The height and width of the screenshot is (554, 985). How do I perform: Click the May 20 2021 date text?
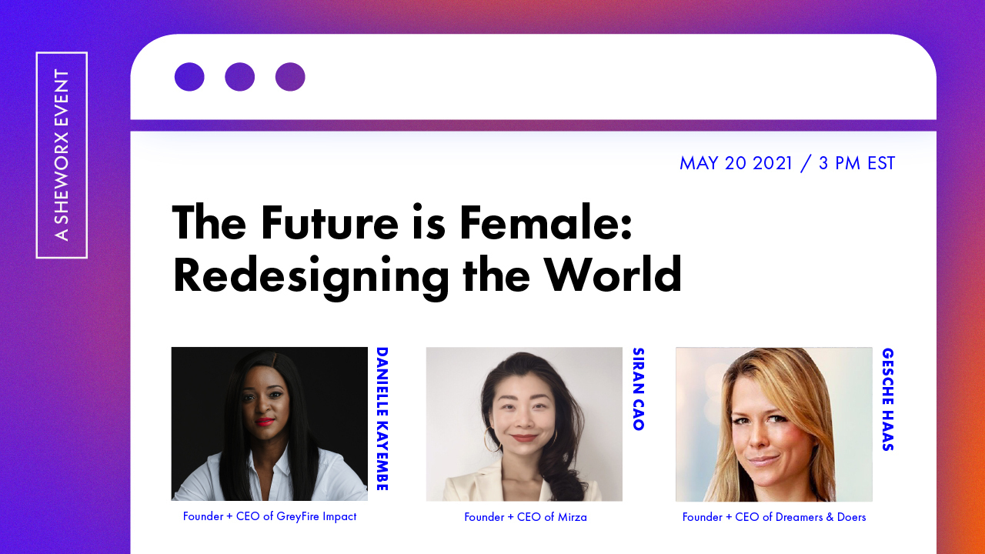[736, 163]
